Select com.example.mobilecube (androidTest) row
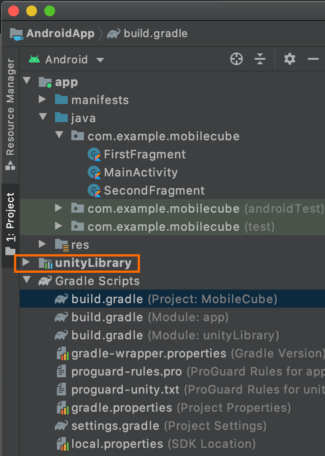This screenshot has height=456, width=325. point(172,209)
